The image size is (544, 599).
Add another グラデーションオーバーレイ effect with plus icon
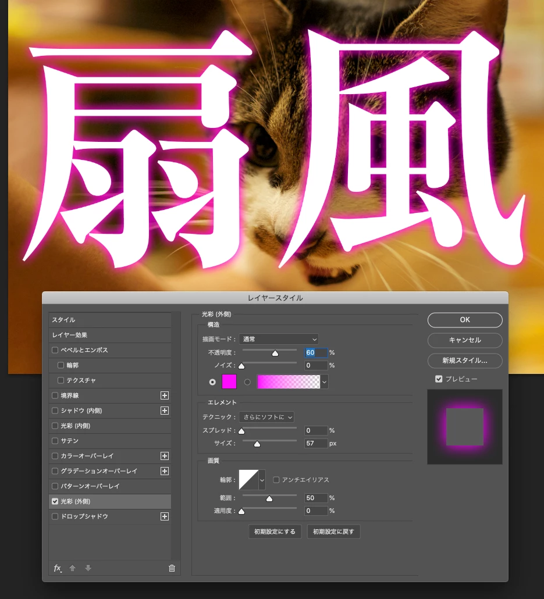(165, 471)
